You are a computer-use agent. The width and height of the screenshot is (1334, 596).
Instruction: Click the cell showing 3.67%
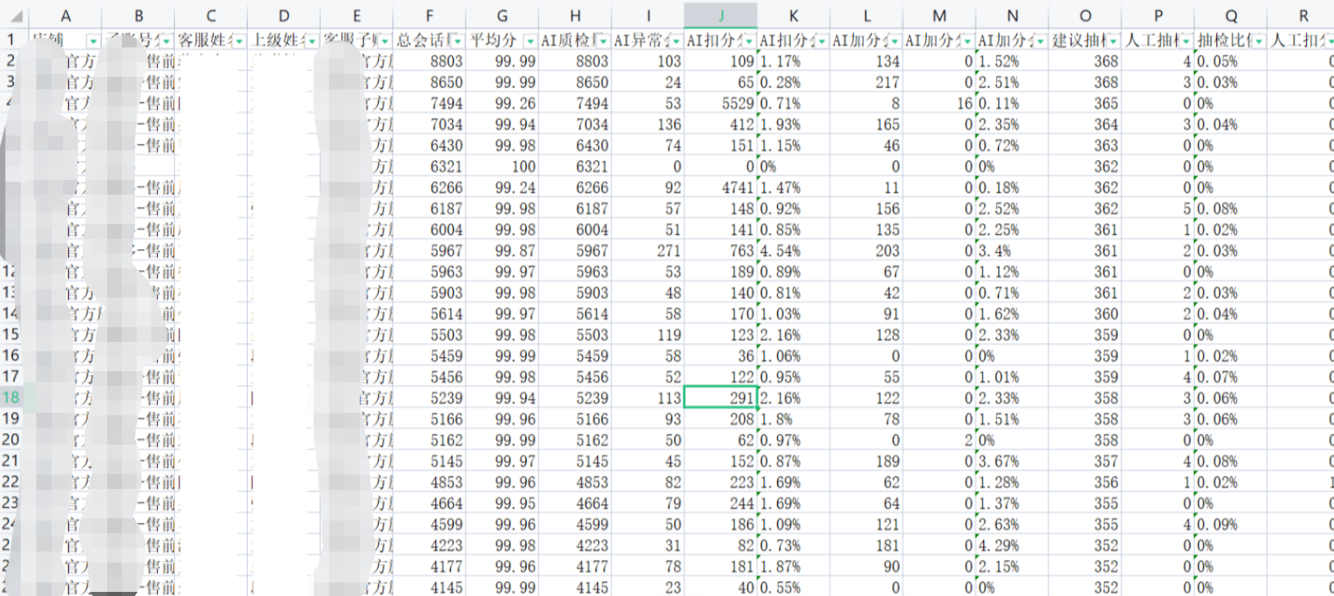click(1012, 461)
